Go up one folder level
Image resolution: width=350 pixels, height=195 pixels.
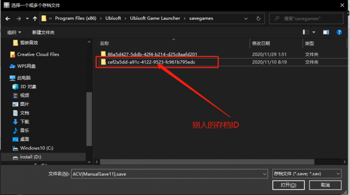[35, 19]
